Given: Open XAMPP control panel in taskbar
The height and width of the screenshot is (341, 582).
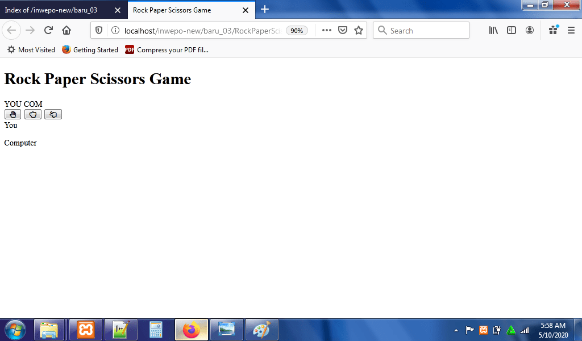Looking at the screenshot, I should tap(86, 330).
